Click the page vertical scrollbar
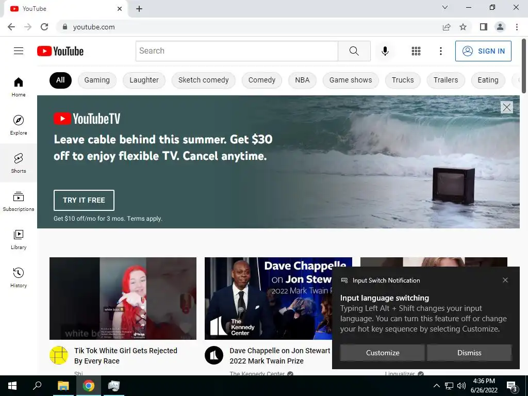 524,65
